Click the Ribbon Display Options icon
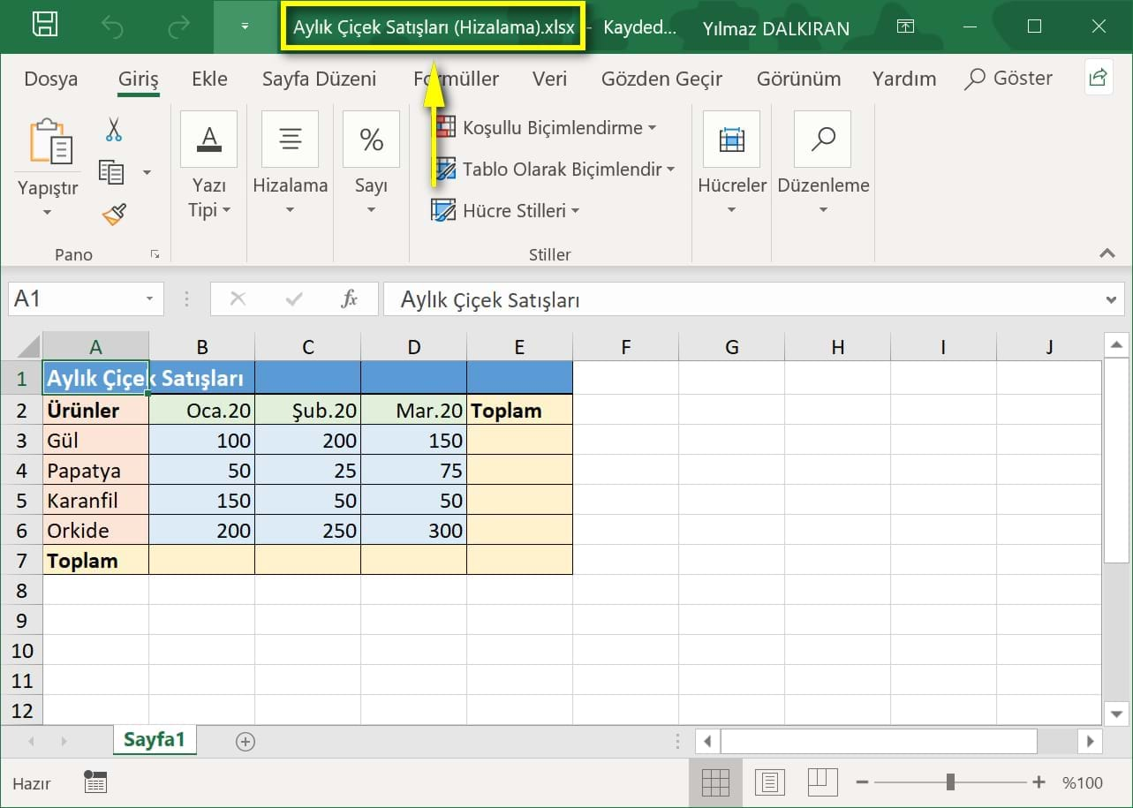This screenshot has width=1133, height=808. click(x=905, y=26)
